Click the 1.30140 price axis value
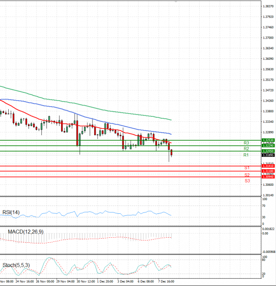 pyautogui.click(x=268, y=195)
